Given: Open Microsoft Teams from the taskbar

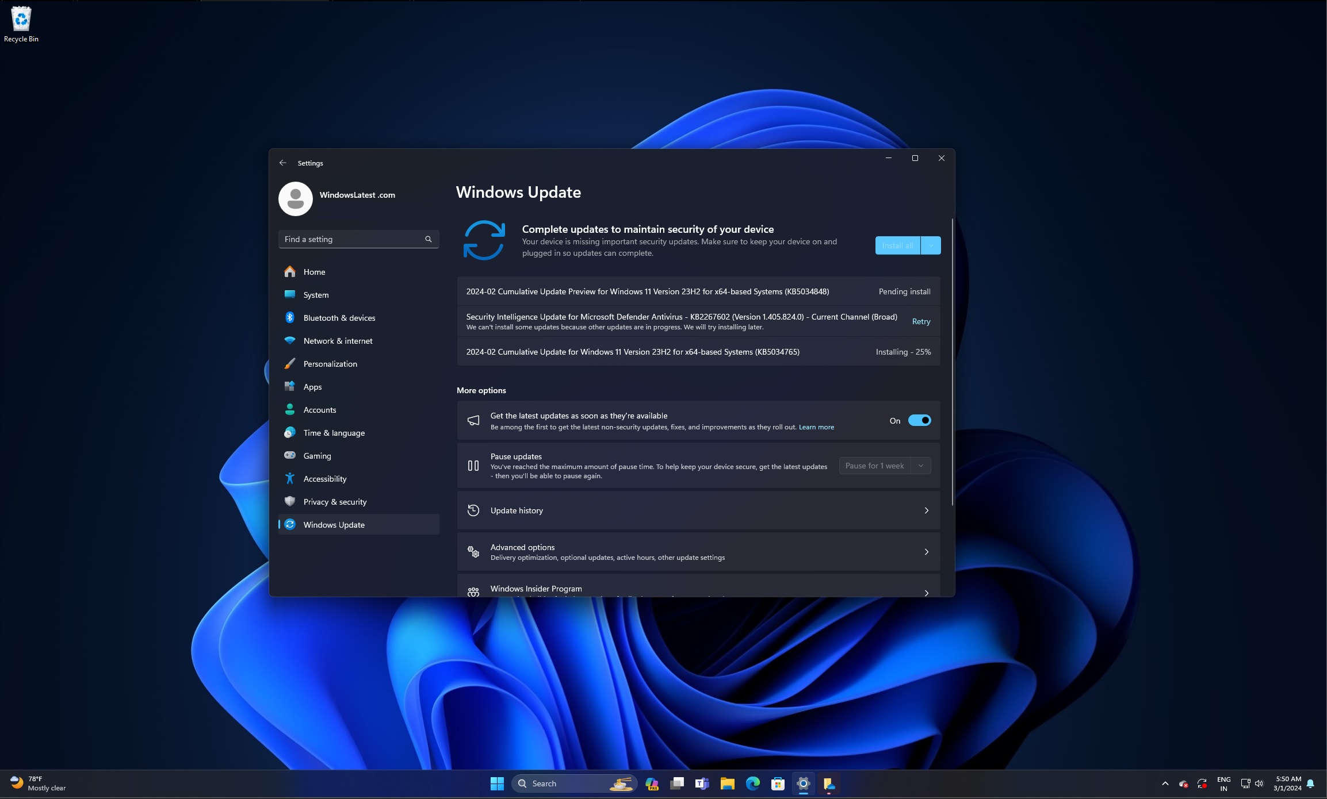Looking at the screenshot, I should (702, 783).
